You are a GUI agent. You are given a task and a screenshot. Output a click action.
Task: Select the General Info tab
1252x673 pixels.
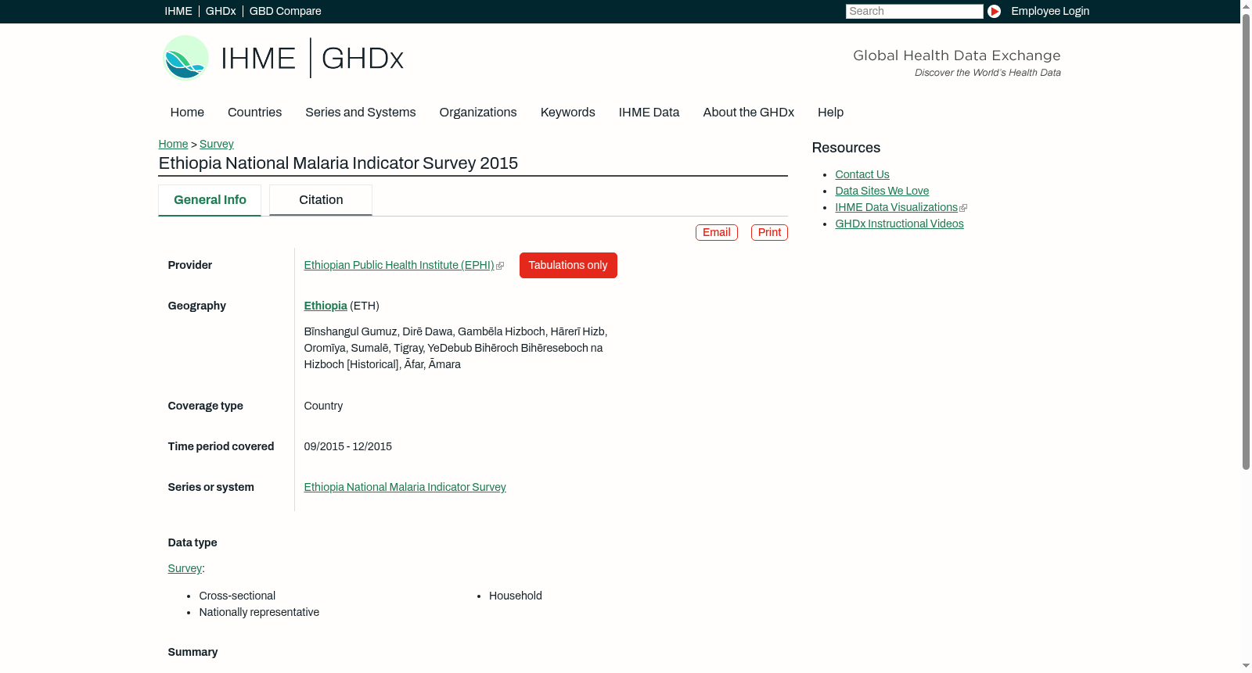click(210, 200)
